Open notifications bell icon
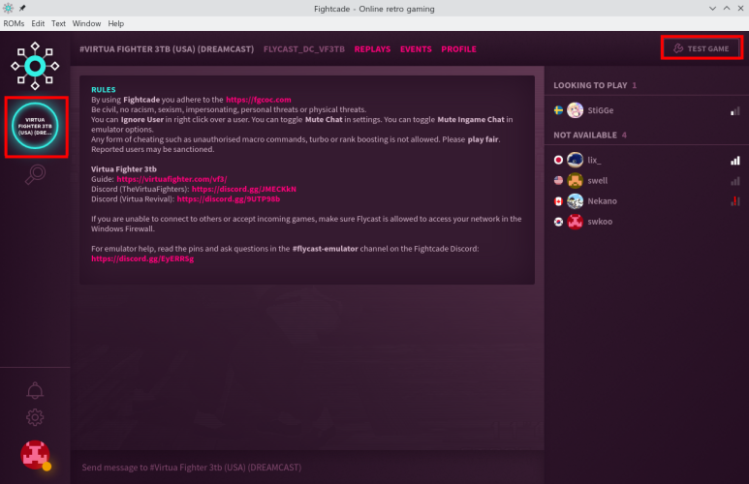Screen dimensions: 749x484 point(35,390)
